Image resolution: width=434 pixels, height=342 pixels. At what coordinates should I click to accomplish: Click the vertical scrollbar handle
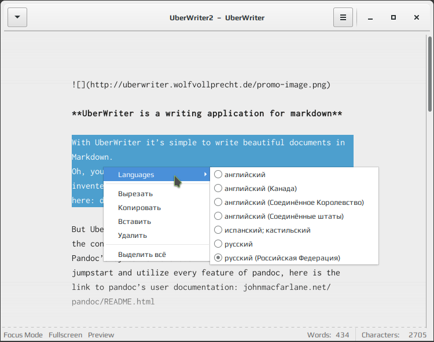(x=429, y=74)
